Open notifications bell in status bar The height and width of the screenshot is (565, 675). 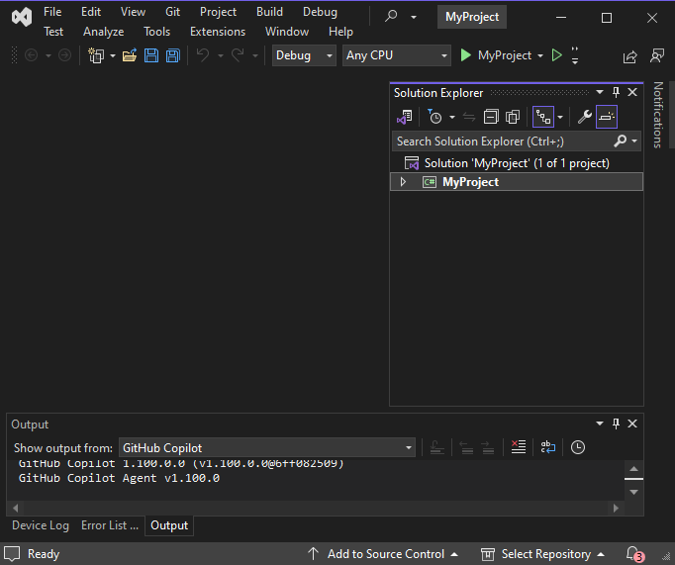(633, 554)
